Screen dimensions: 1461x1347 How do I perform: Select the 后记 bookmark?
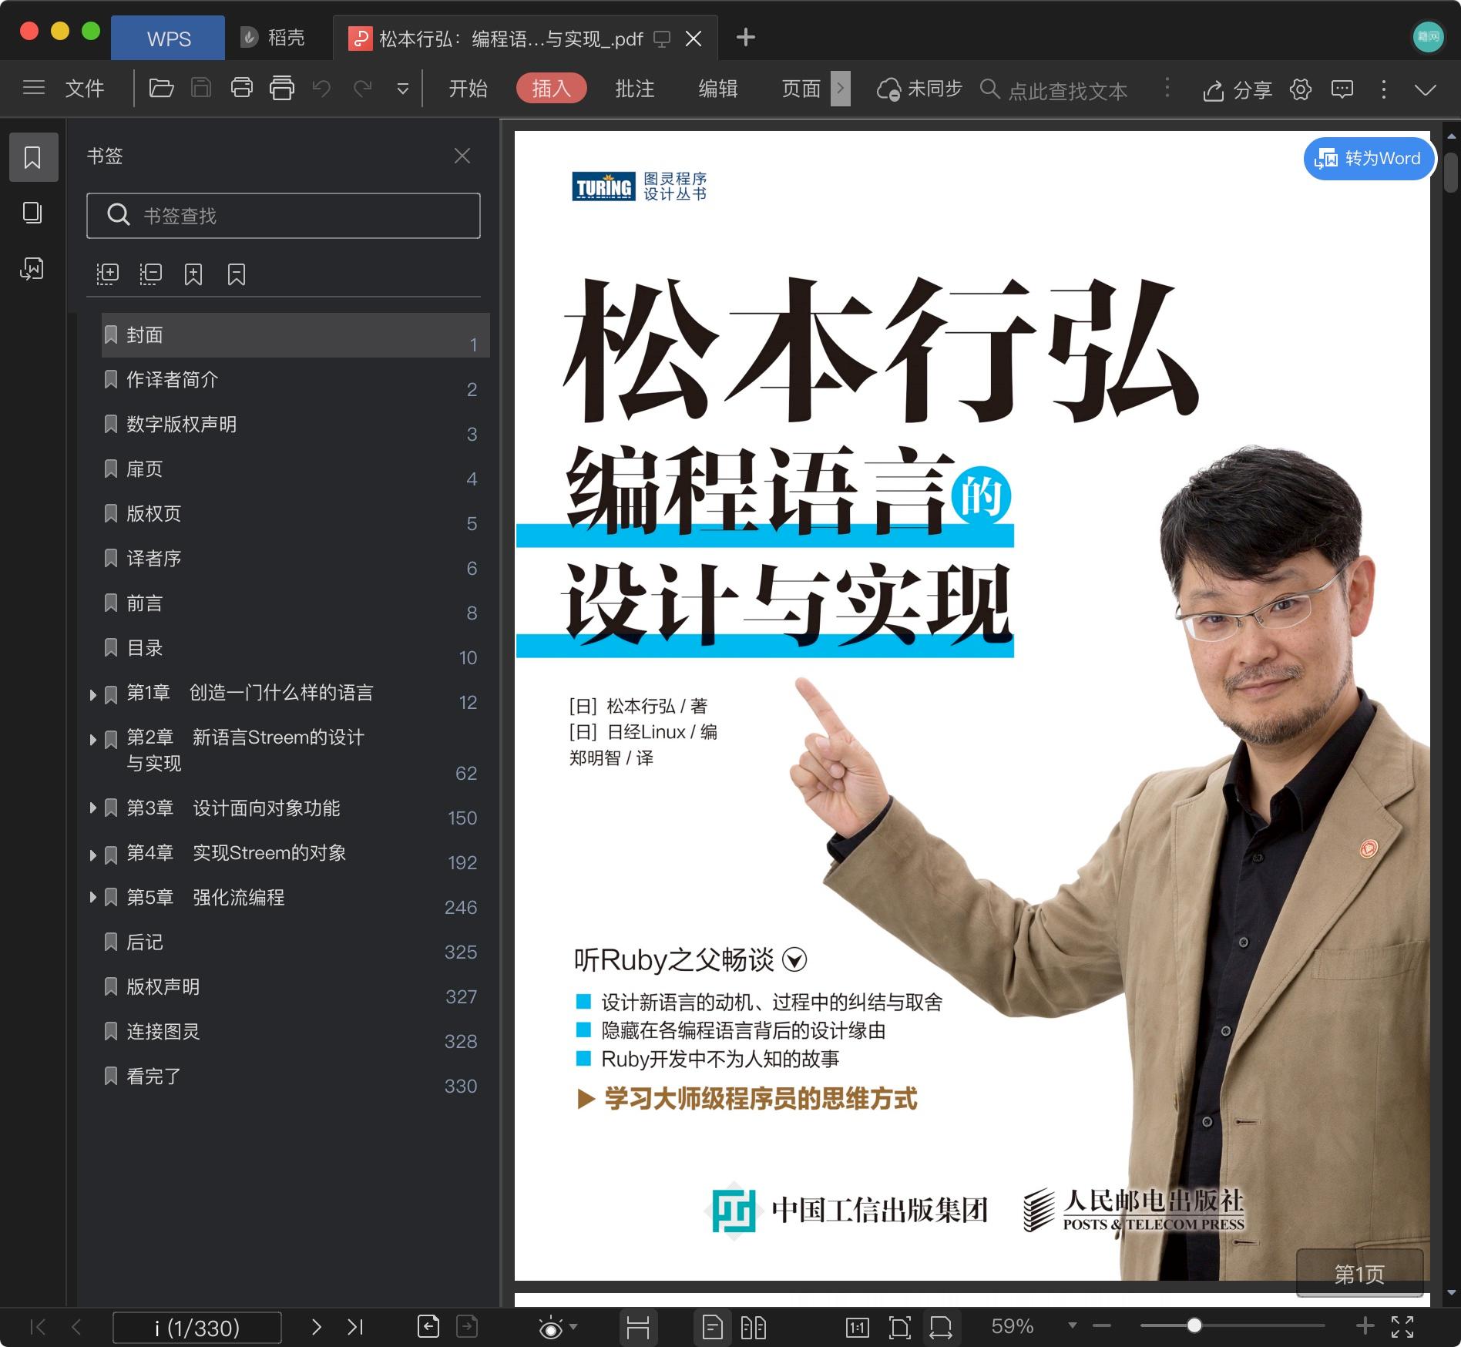pos(296,942)
